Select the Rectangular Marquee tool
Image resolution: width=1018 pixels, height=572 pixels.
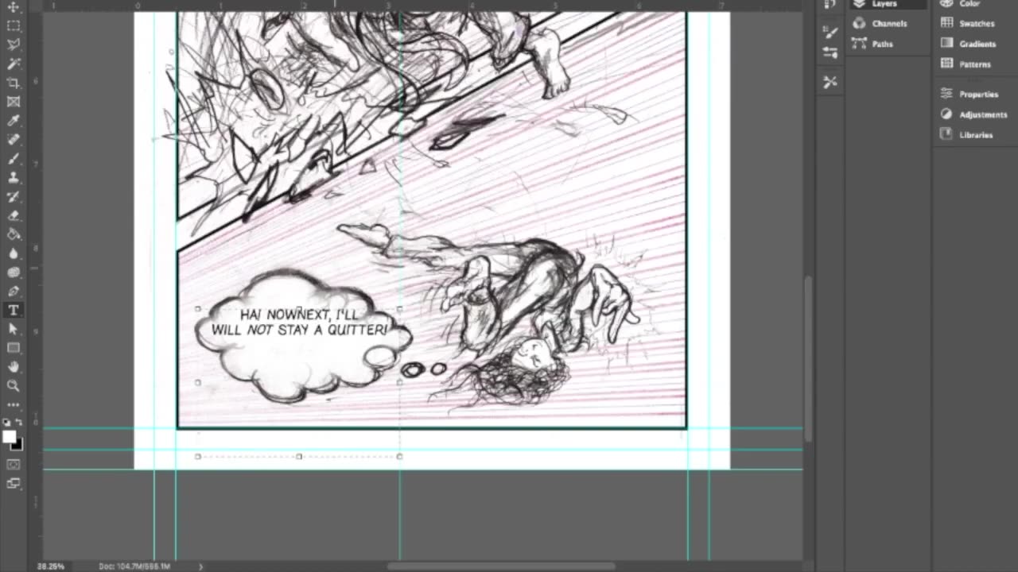[14, 25]
